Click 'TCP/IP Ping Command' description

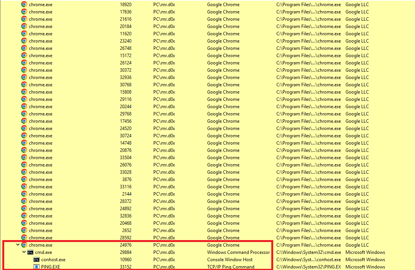(231, 267)
